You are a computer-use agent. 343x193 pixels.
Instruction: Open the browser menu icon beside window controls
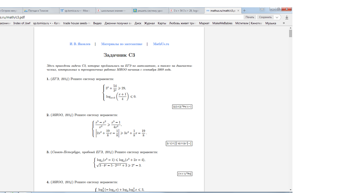262,9
